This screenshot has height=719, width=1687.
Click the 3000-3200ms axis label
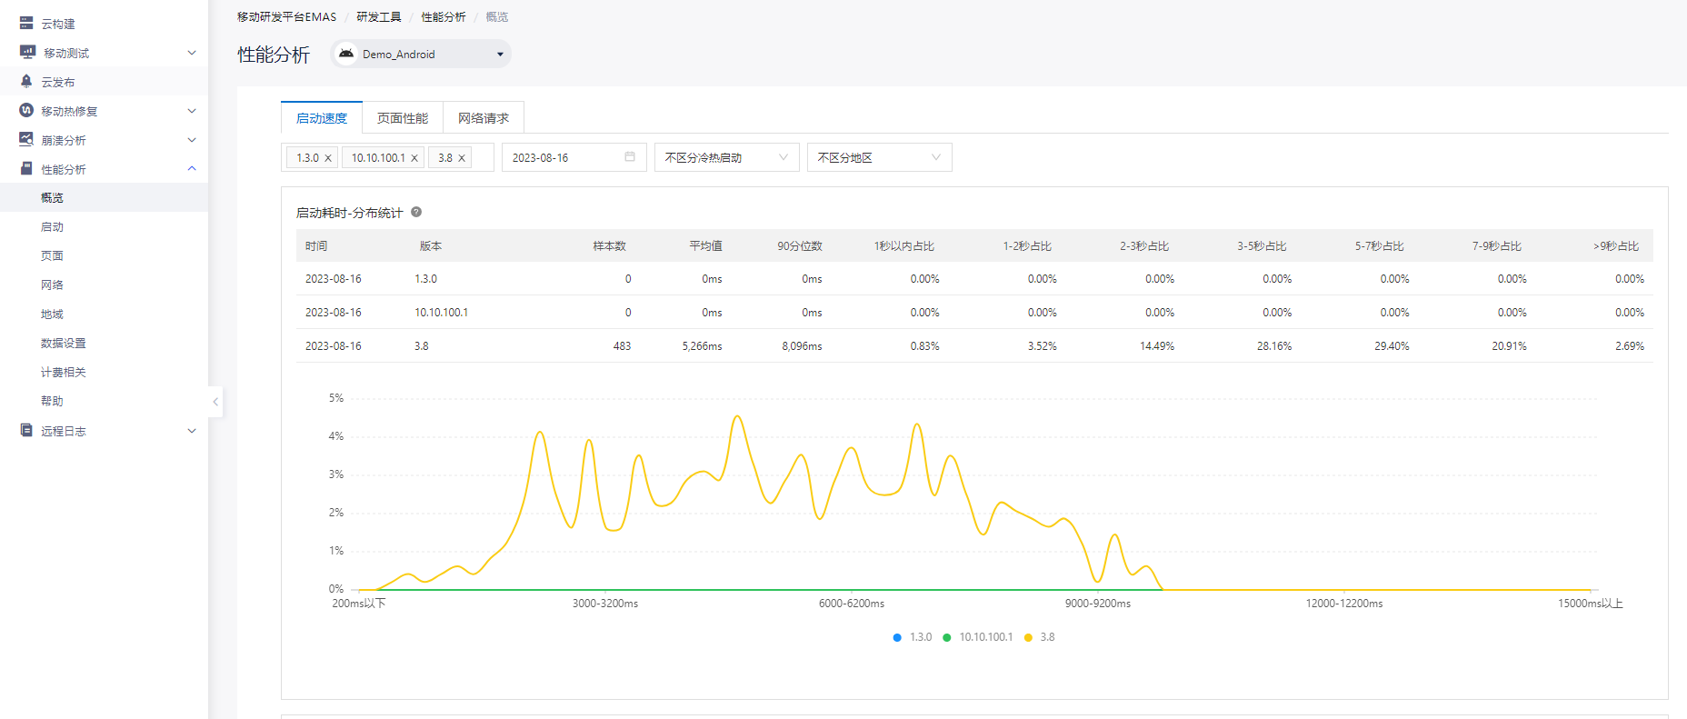tap(605, 604)
